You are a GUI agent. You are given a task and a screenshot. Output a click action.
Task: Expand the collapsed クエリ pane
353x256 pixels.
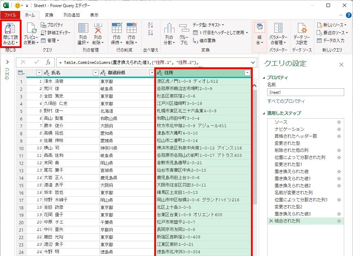pyautogui.click(x=7, y=62)
